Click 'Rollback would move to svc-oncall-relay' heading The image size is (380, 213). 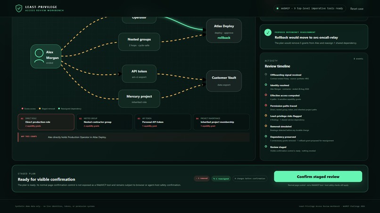306,38
